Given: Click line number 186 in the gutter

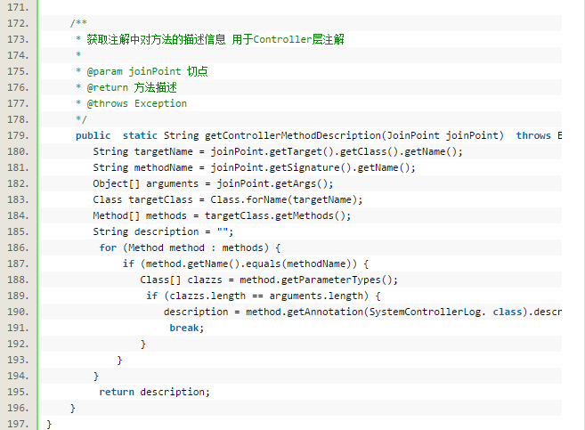Looking at the screenshot, I should (x=18, y=247).
